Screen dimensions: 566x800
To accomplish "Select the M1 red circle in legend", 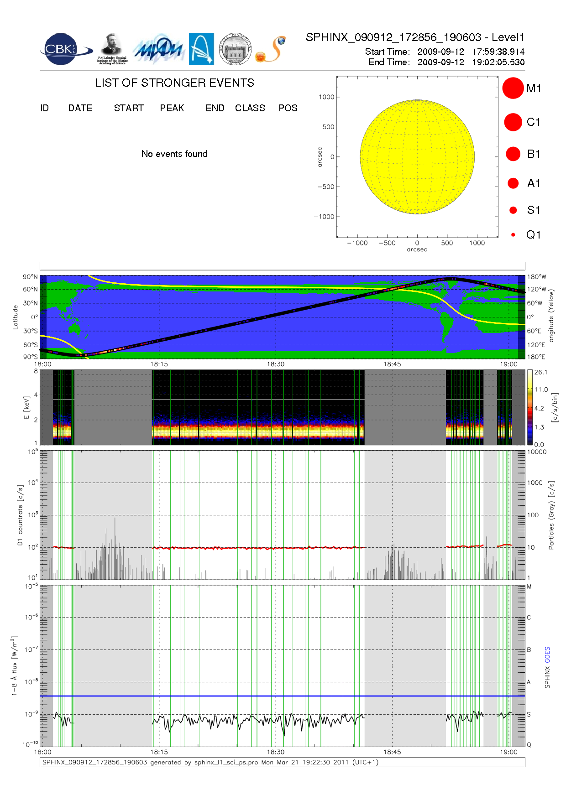I will pos(513,88).
